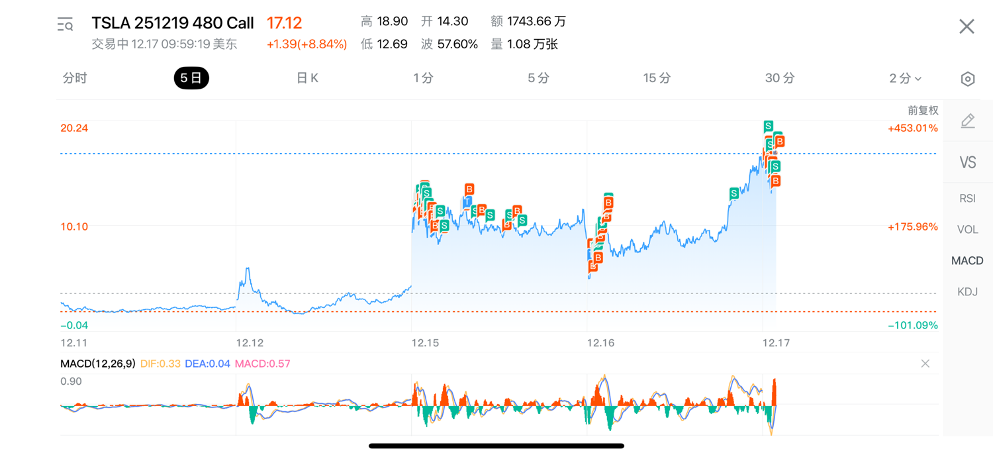Switch to the 5分 chart tab
Viewport: 993px width, 457px height.
coord(538,78)
